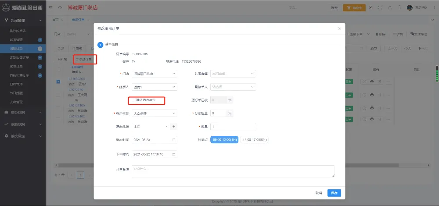Open the 门店 store dropdown

[x=155, y=74]
